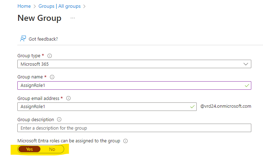263x160 pixels.
Task: Click the Got feedback? button
Action: click(39, 39)
